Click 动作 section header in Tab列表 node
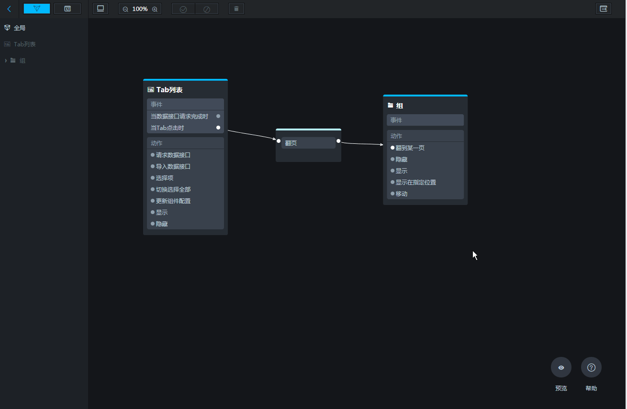Viewport: 627px width, 409px height. [185, 143]
